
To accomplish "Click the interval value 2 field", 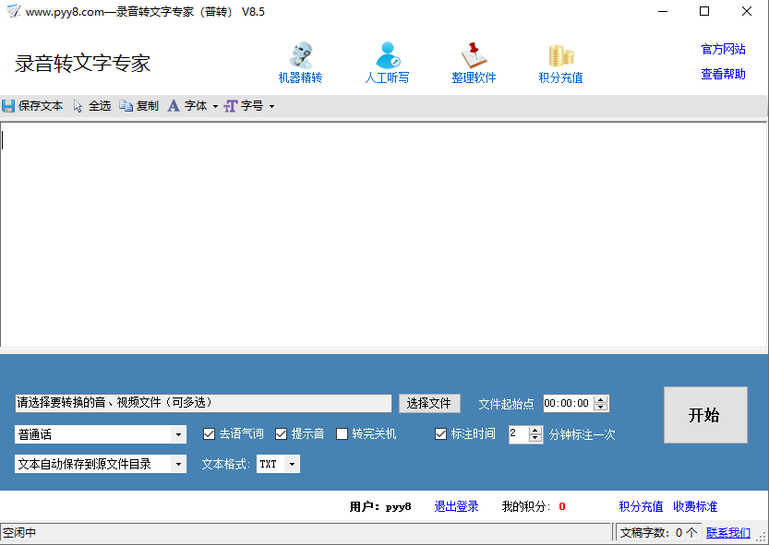I will coord(519,433).
